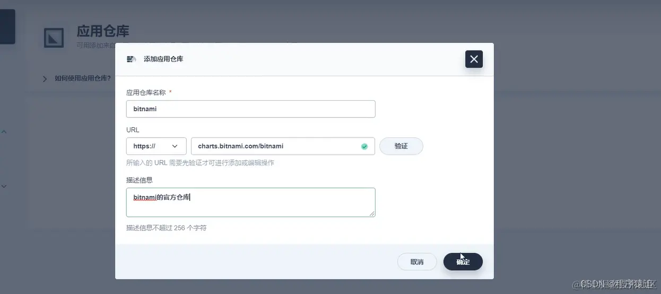661x294 pixels.
Task: Open the https:// protocol dropdown
Action: pos(156,146)
